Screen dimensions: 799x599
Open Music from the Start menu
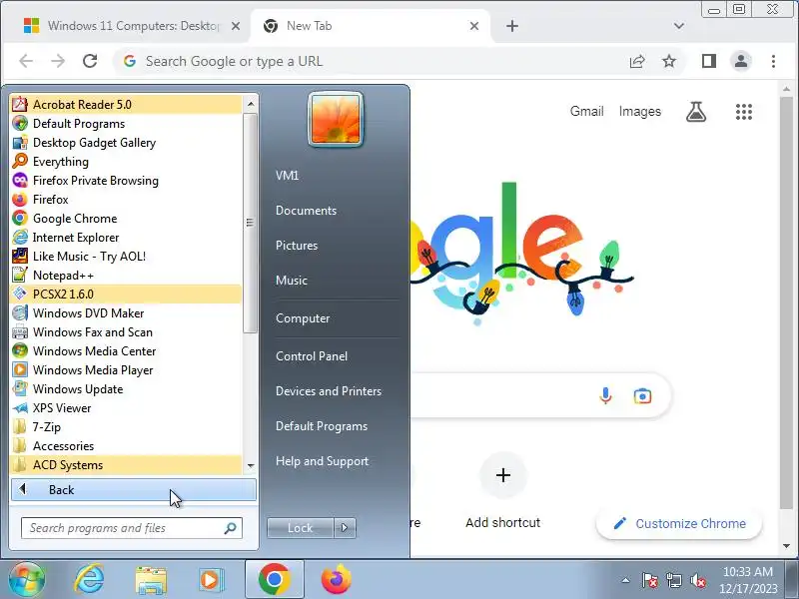292,281
